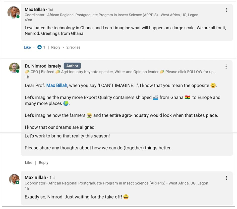The width and height of the screenshot is (237, 209).
Task: Open the Max Billah mention link
Action: point(57,86)
